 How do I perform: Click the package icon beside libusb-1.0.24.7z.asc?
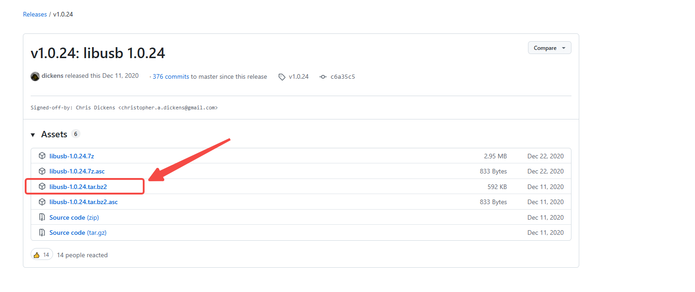point(42,171)
